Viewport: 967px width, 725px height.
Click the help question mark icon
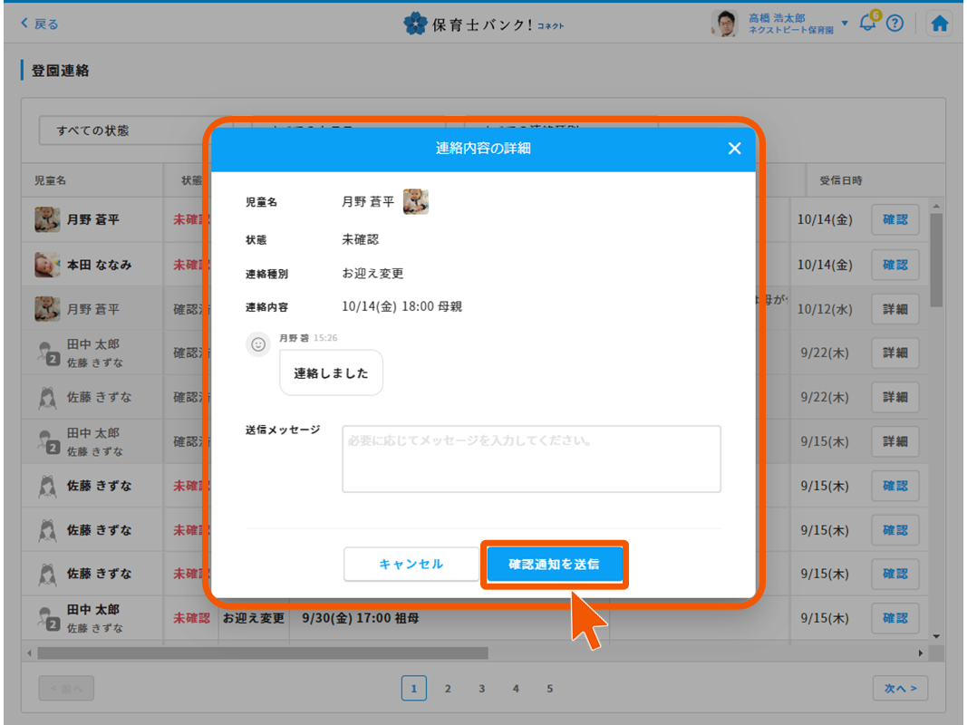pyautogui.click(x=894, y=24)
